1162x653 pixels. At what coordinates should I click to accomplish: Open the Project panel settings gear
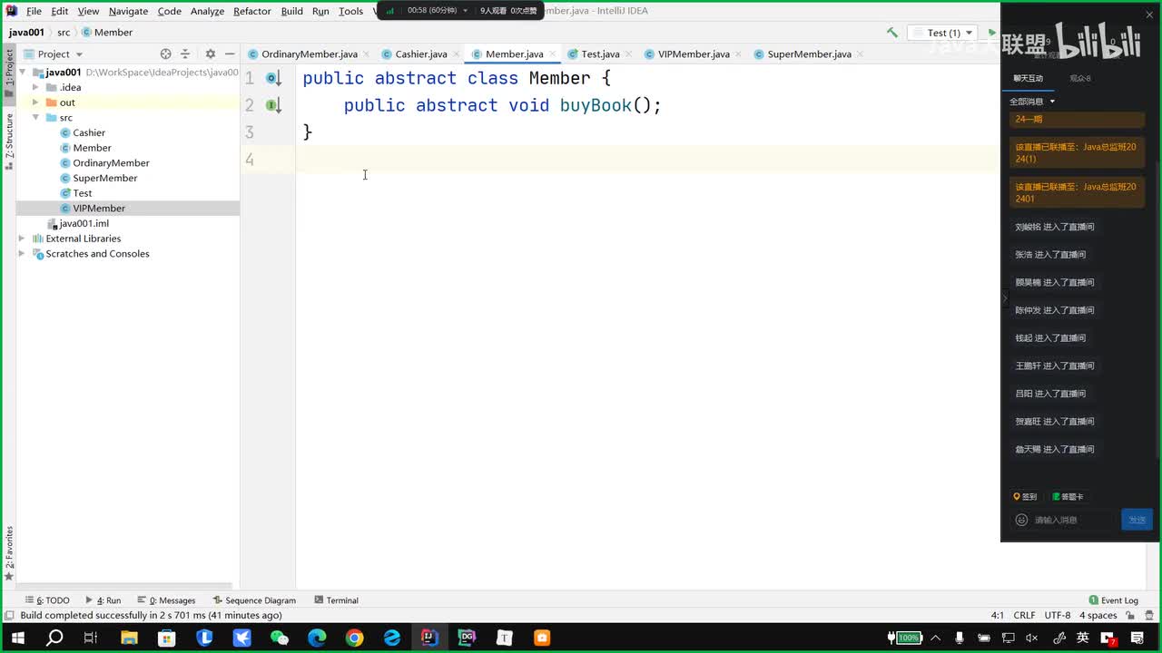(211, 54)
